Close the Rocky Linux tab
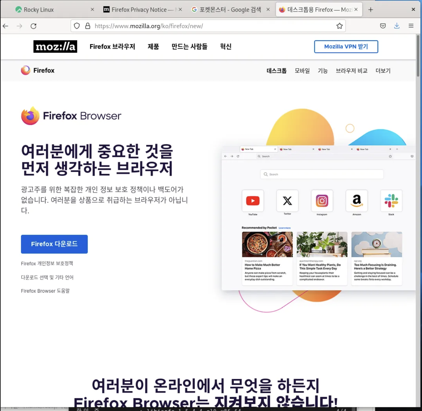 tap(92, 10)
